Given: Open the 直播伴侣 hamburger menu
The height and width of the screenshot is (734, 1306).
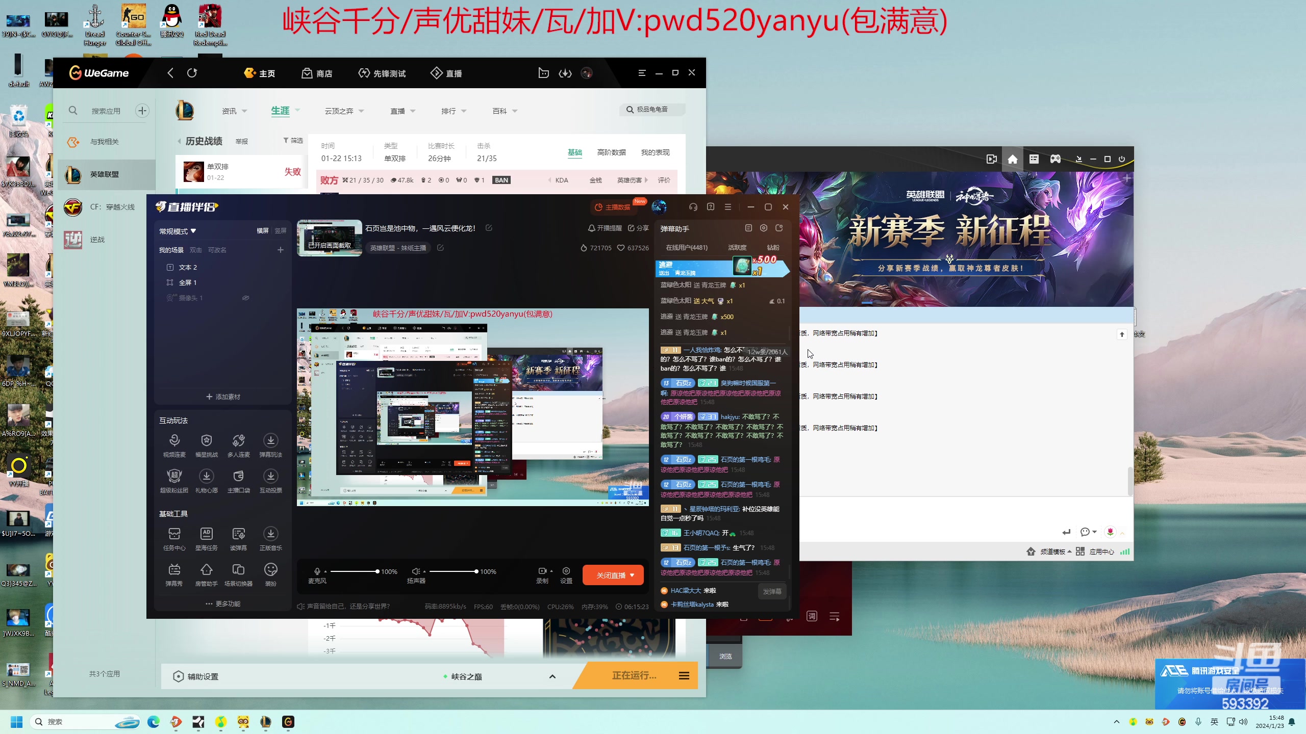Looking at the screenshot, I should (x=728, y=207).
